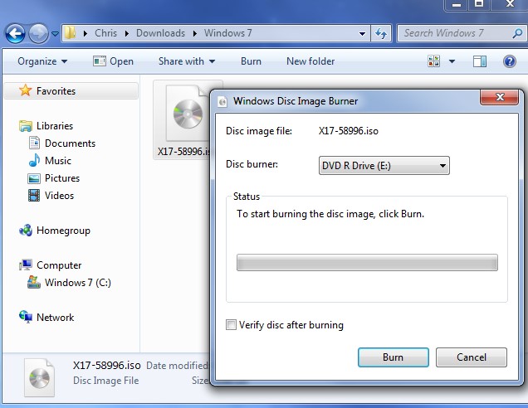Maximize the Explorer window

478,5
